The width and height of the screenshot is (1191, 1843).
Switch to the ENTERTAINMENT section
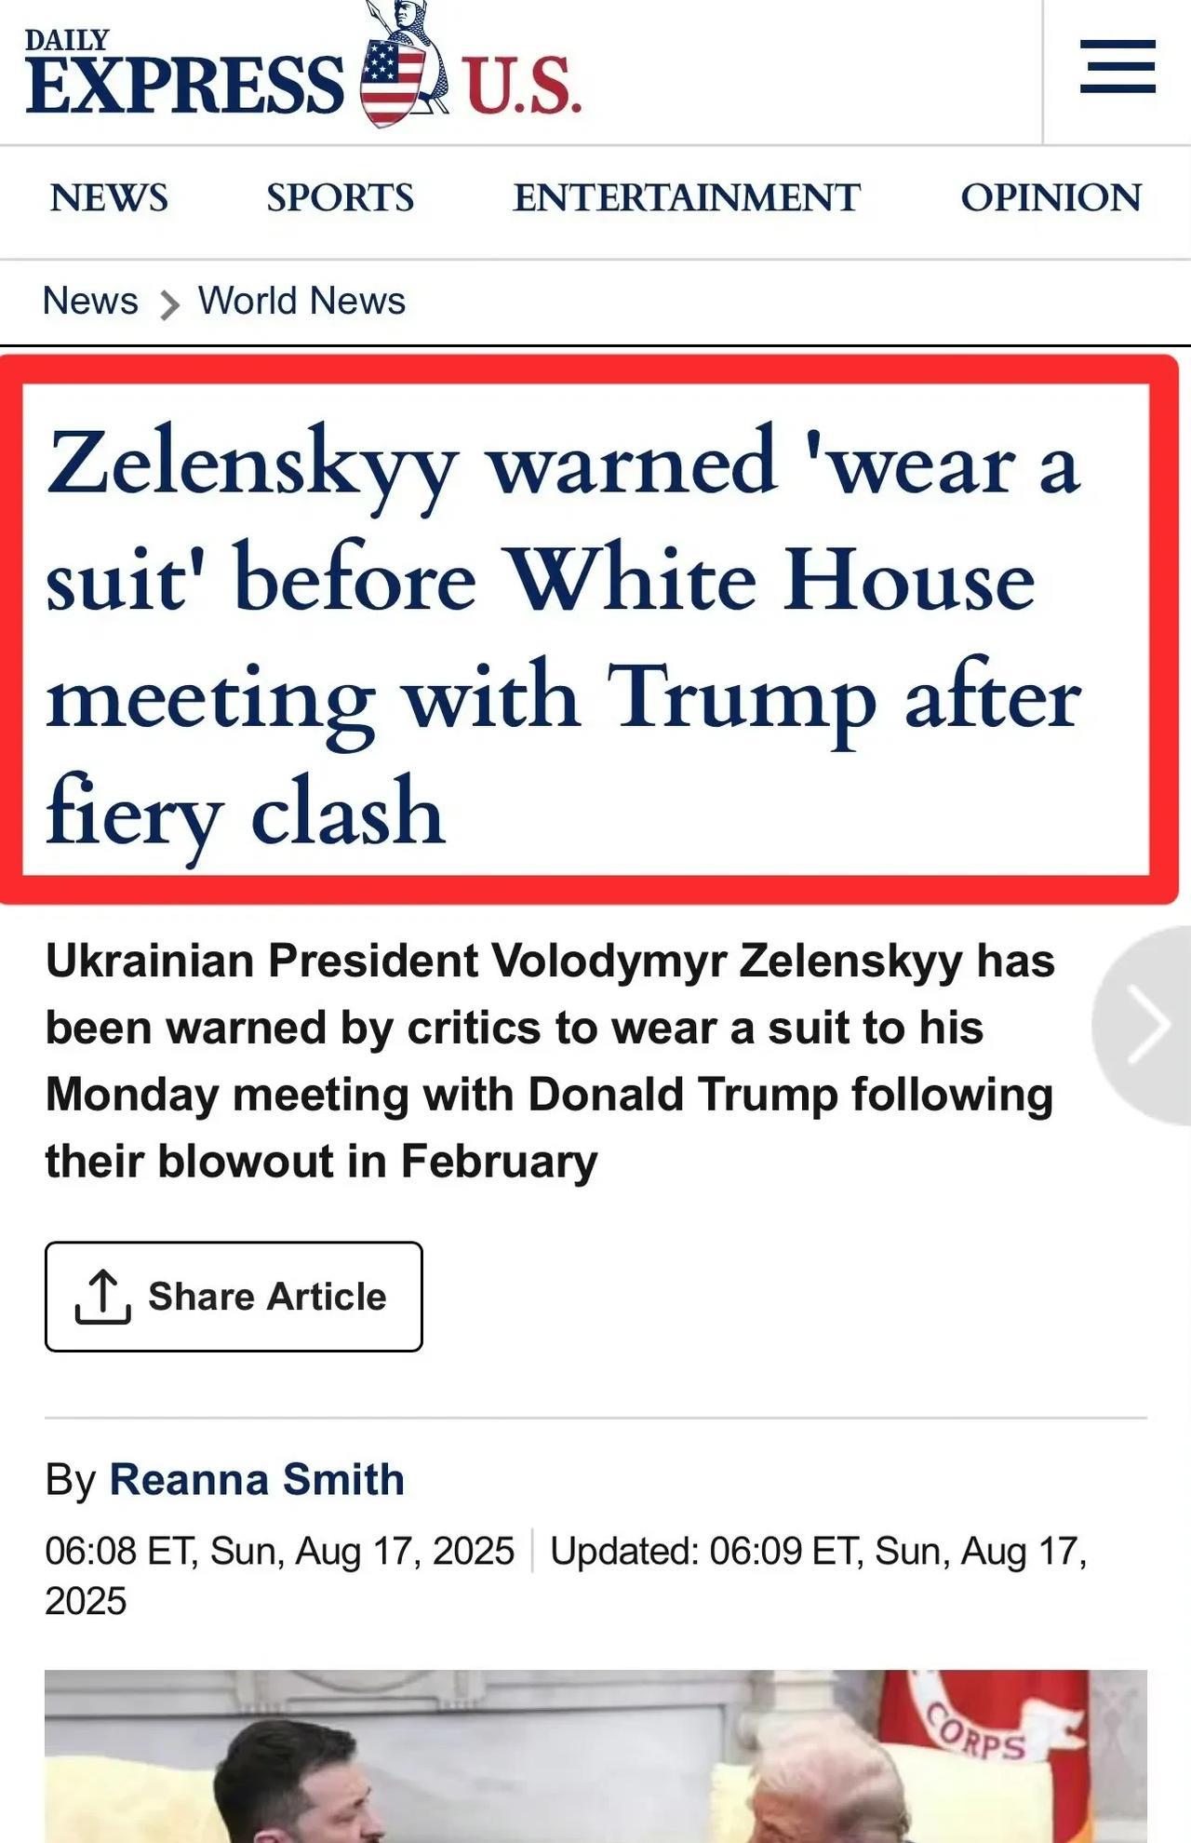click(x=686, y=197)
